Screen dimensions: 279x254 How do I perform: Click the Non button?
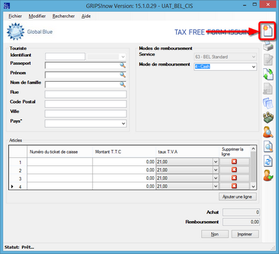click(x=215, y=234)
